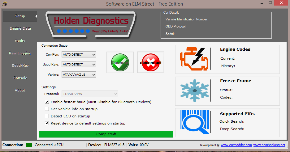290x152 pixels.
Task: Maximize the Software on ELM Street window
Action: click(x=270, y=3)
